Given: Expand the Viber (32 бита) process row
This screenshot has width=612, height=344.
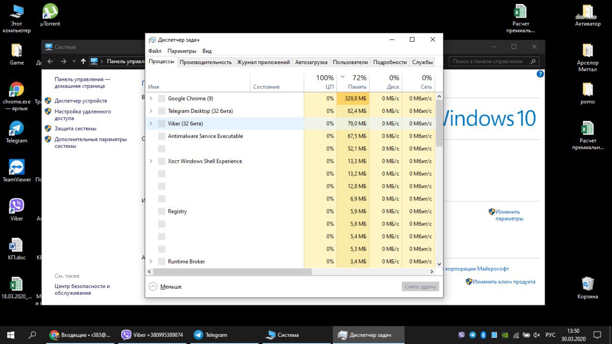Looking at the screenshot, I should point(151,123).
